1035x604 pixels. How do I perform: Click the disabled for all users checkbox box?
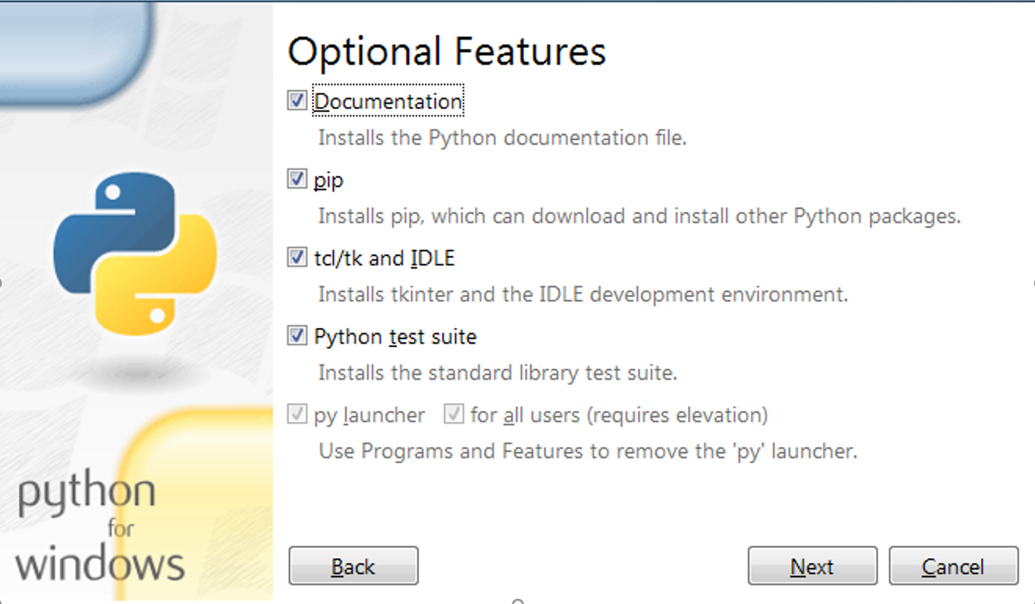(x=454, y=414)
